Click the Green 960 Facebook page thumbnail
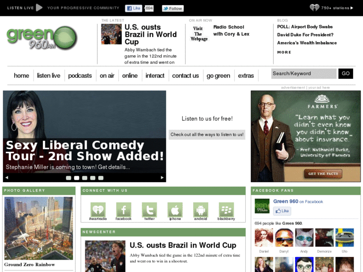The width and height of the screenshot is (363, 272). [262, 206]
